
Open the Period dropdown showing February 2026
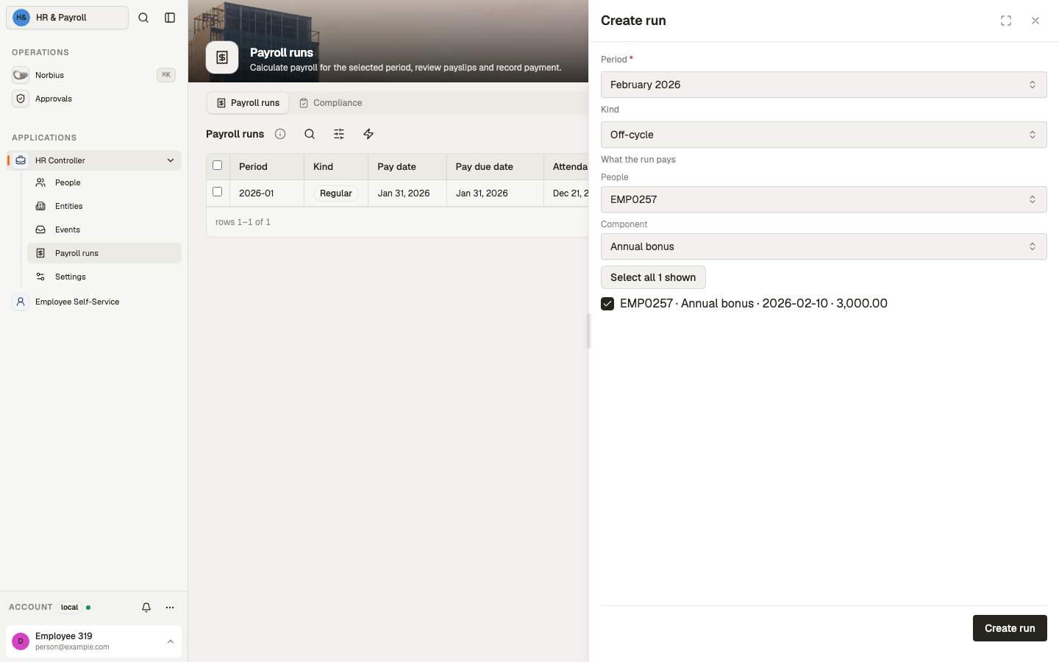(x=824, y=85)
